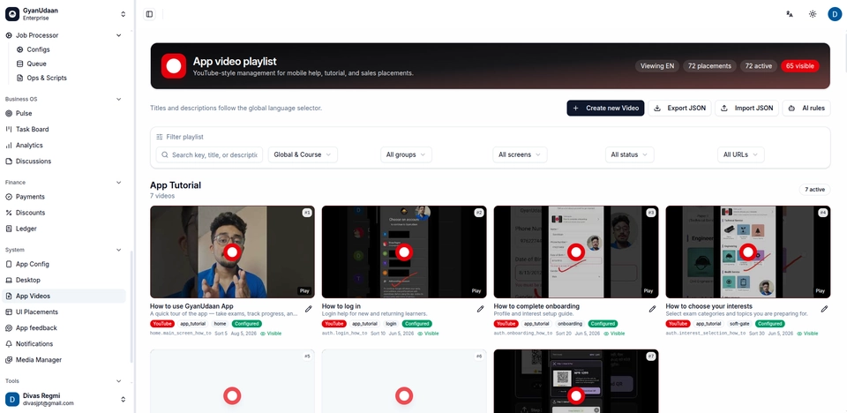Open UI Placements
The height and width of the screenshot is (413, 847).
coord(36,312)
